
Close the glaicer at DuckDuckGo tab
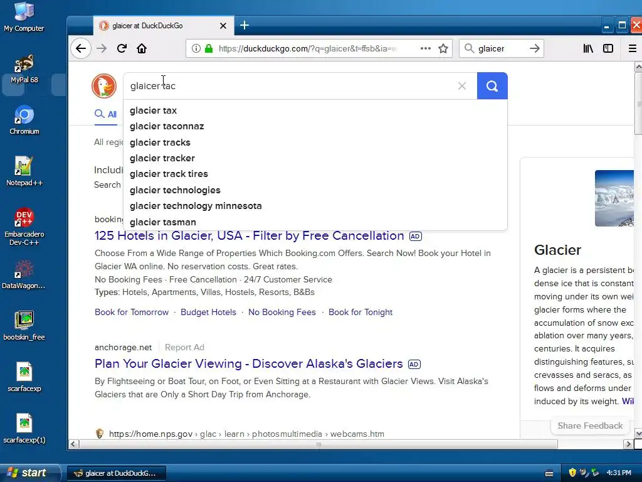(223, 26)
